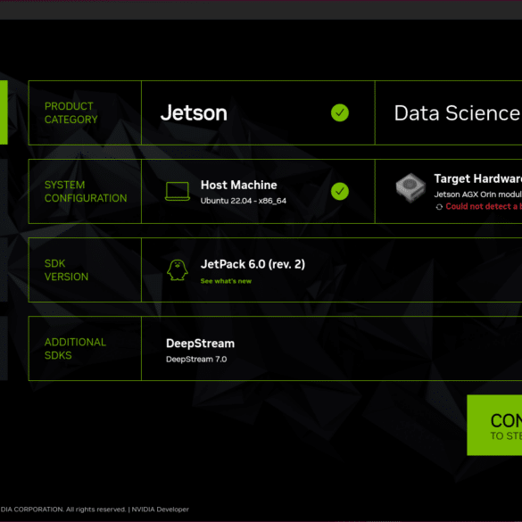The image size is (522, 522).
Task: Click the DeepStream 7.0 version text
Action: point(196,360)
